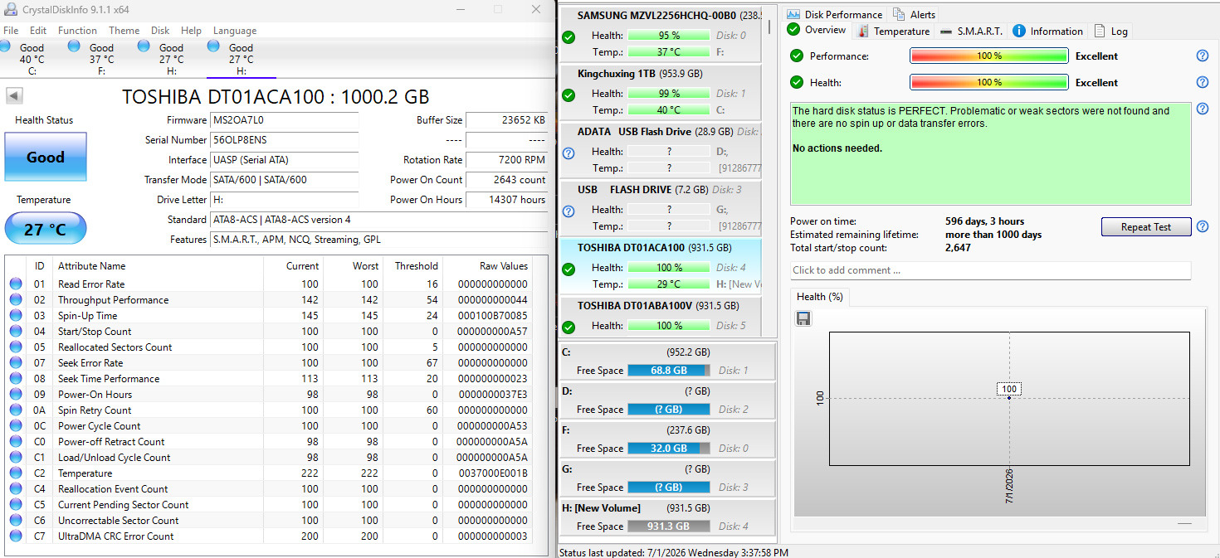Click the comment field 'Click to add comment'
The image size is (1220, 558).
991,270
